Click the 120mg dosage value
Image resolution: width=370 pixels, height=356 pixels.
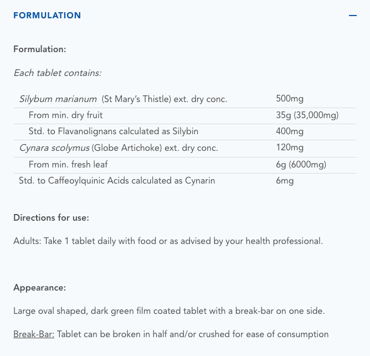click(x=290, y=148)
